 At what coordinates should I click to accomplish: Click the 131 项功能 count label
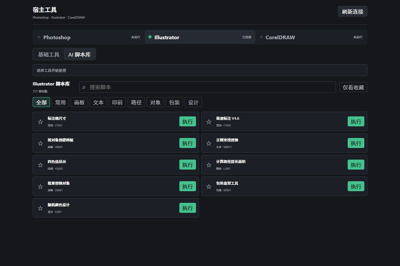click(40, 91)
